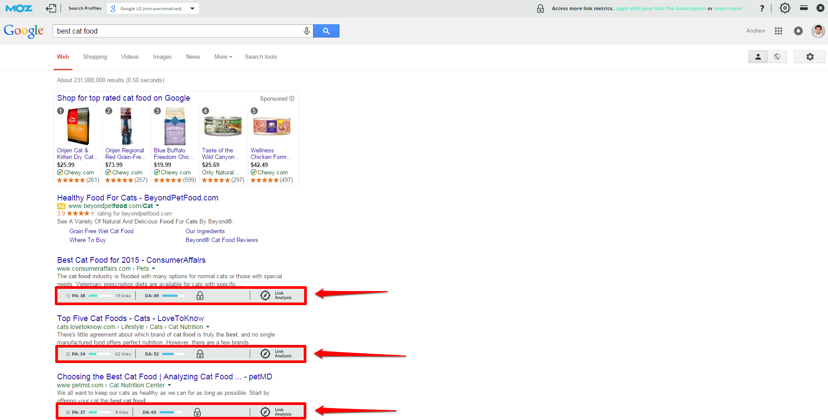This screenshot has width=828, height=420.
Task: Click the Taste of the Wild product image
Action: [x=223, y=126]
